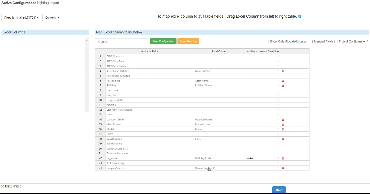Screen dimensions: 370x194
Task: Remove mapping for Asset Label Installed row
Action: coord(283,71)
